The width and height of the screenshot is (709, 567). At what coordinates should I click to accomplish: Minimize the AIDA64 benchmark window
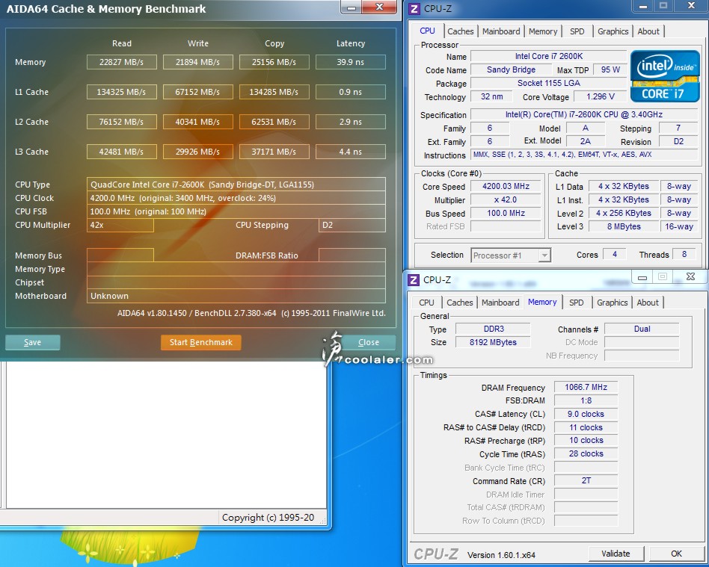[x=352, y=7]
